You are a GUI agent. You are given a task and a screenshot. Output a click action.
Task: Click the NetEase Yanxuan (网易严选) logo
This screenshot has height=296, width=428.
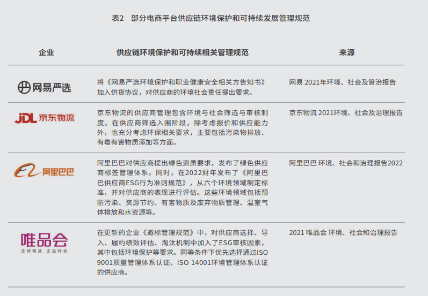click(x=45, y=87)
